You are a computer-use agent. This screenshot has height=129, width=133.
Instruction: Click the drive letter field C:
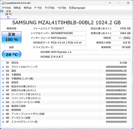tap(68, 47)
